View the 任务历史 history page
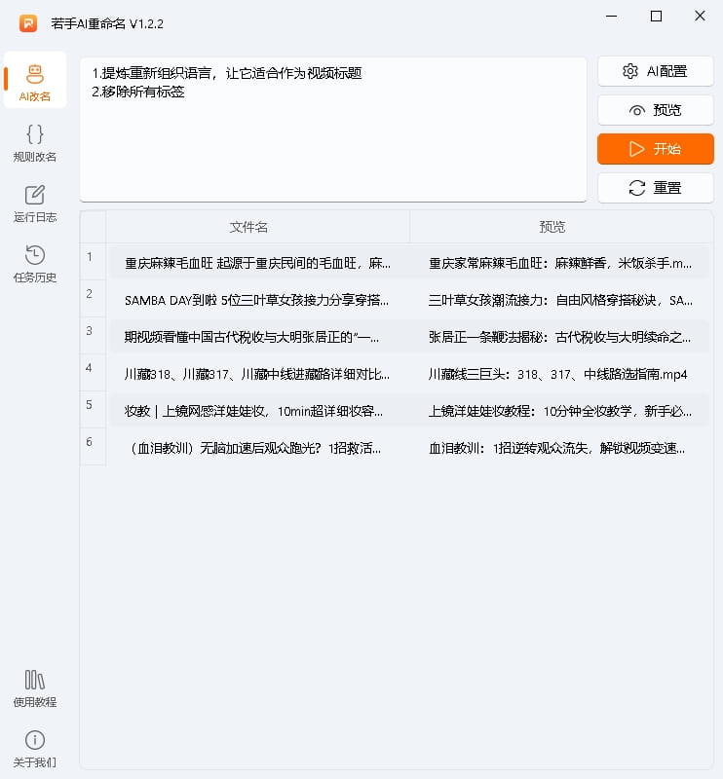The height and width of the screenshot is (779, 723). coord(35,264)
